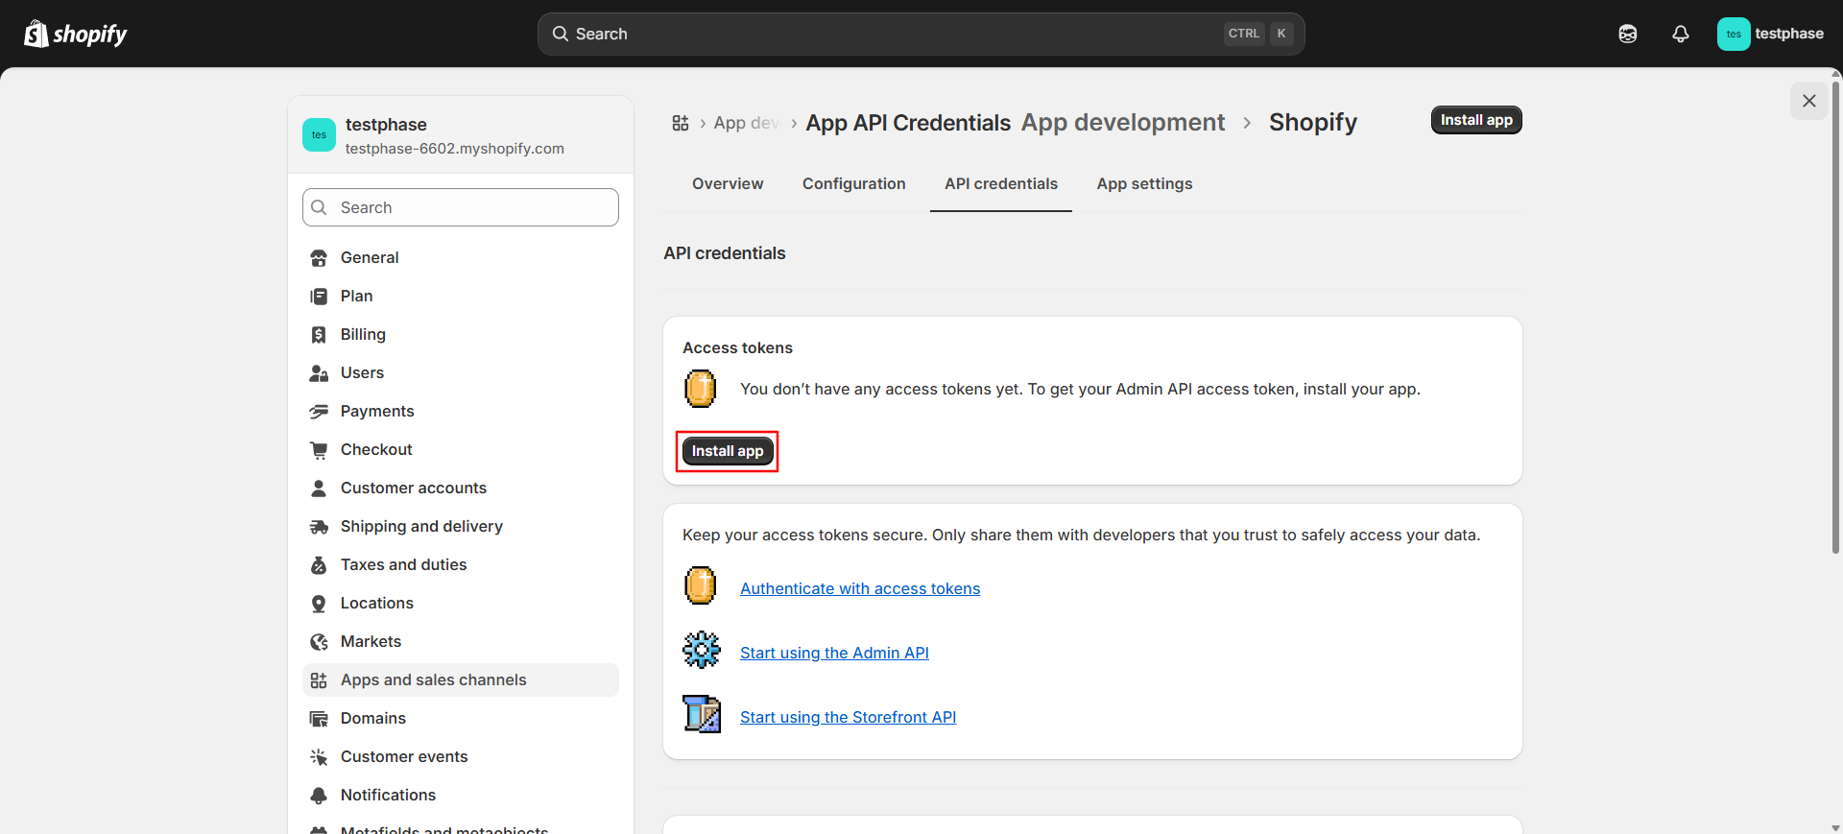
Task: Click the settings sidebar Search field
Action: pyautogui.click(x=461, y=207)
